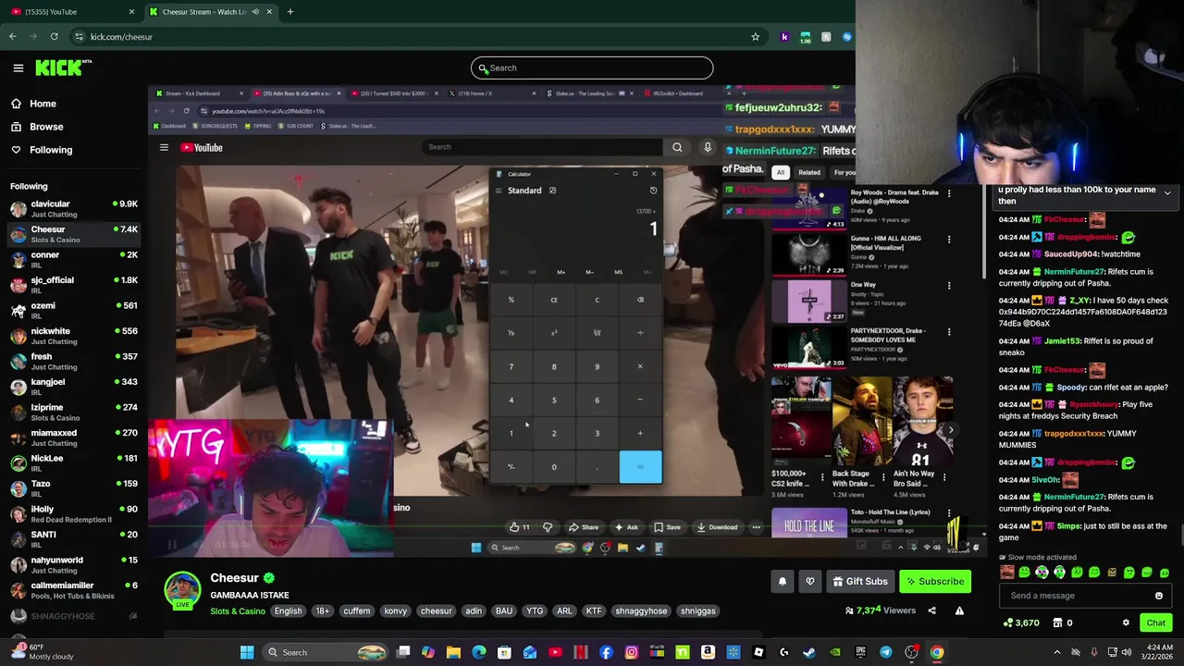The height and width of the screenshot is (666, 1184).
Task: Click the Cheesur streamer avatar
Action: click(x=182, y=591)
